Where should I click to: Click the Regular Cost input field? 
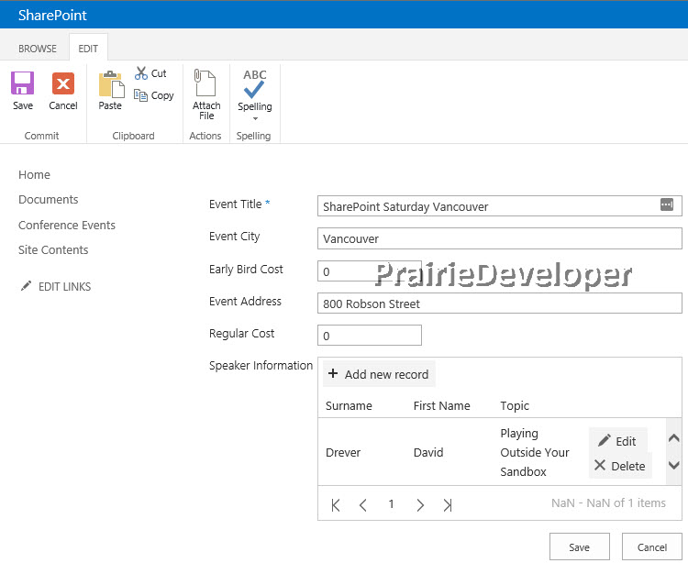pos(369,335)
